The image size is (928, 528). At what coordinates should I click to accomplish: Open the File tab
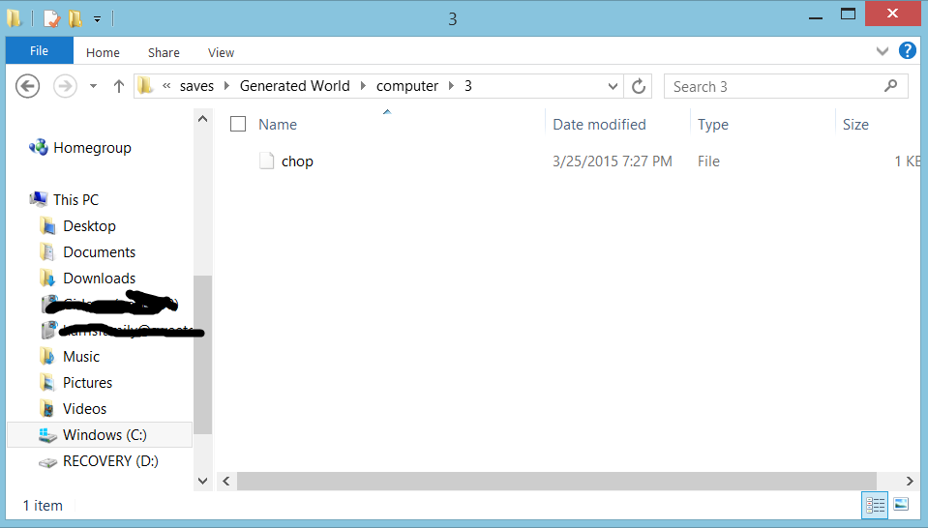(x=39, y=51)
